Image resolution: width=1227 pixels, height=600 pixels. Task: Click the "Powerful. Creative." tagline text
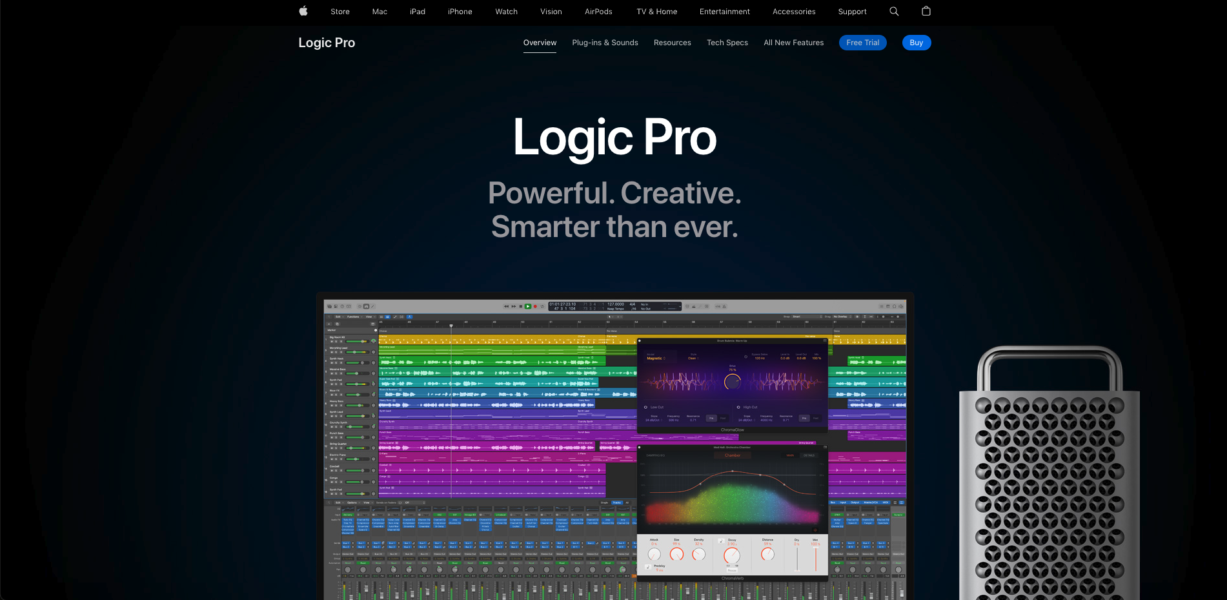click(614, 193)
